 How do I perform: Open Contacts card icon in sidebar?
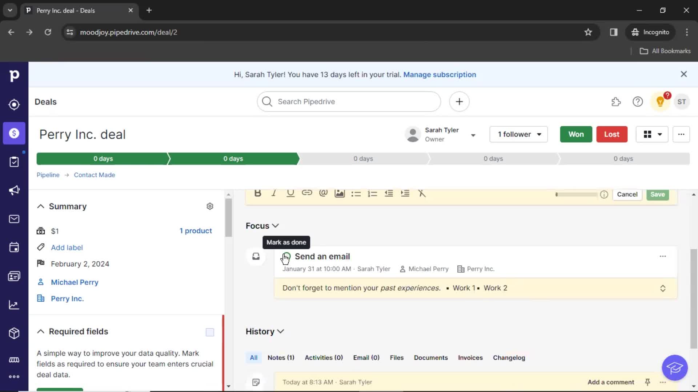point(14,276)
